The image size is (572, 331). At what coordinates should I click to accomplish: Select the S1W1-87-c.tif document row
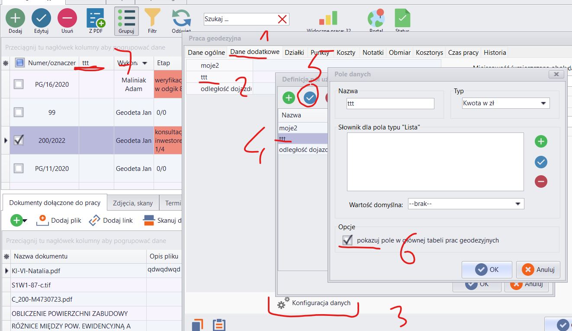[x=91, y=285]
